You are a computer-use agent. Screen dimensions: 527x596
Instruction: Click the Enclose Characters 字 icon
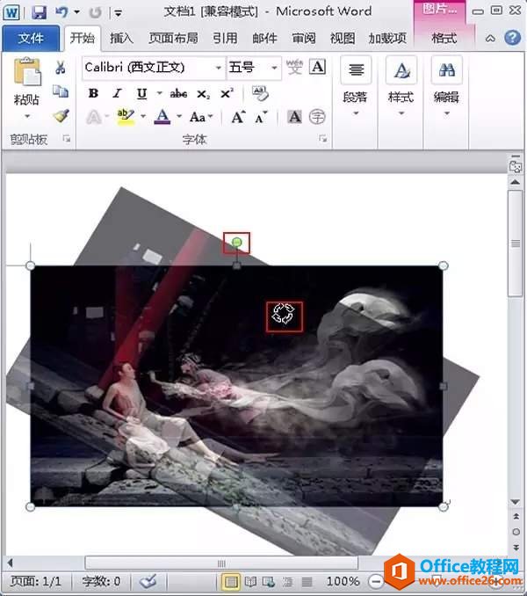317,117
